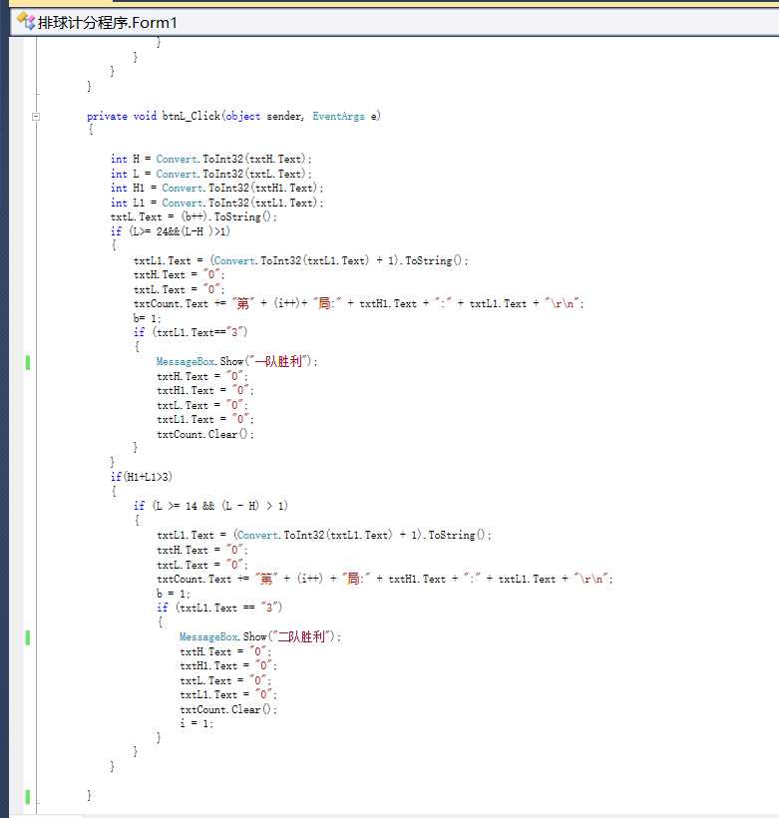Image resolution: width=779 pixels, height=818 pixels.
Task: Click the class icon beside 排球计分程序.Form1
Action: click(26, 21)
